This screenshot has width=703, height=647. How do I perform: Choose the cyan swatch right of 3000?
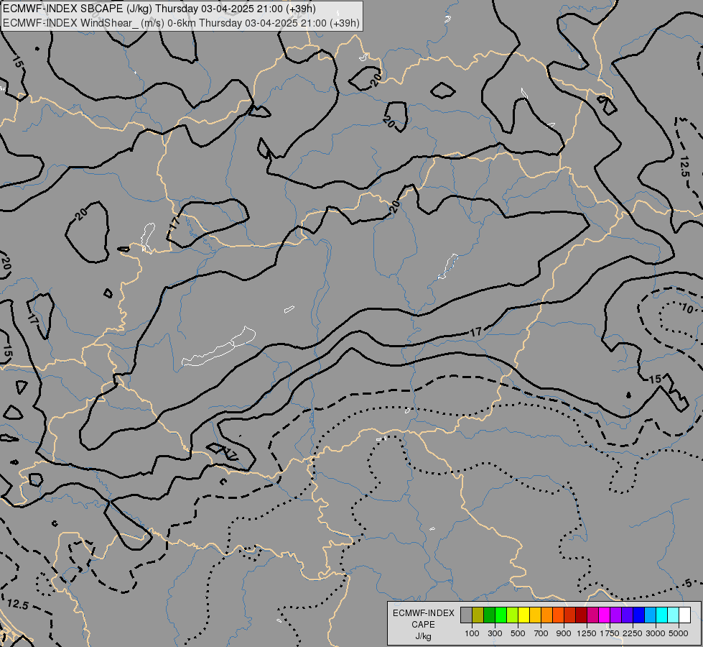click(662, 615)
